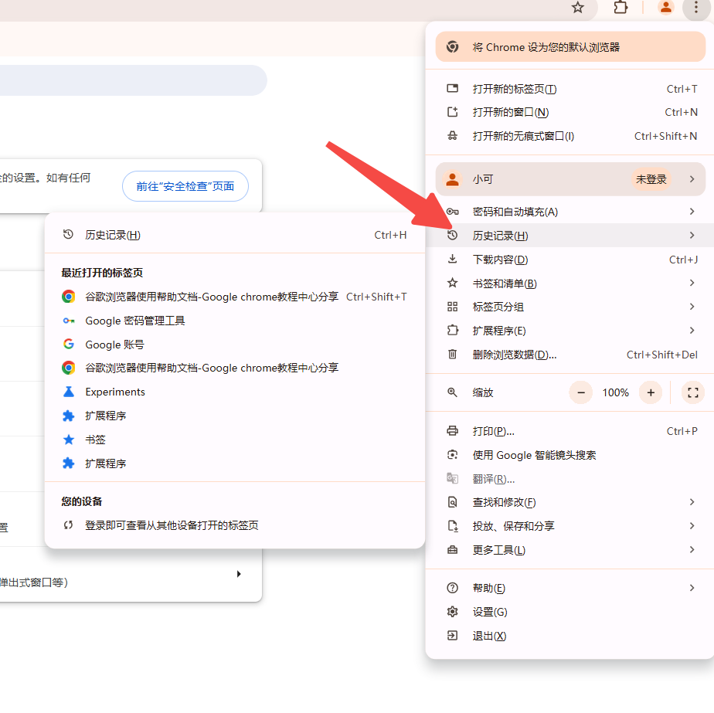This screenshot has width=714, height=713.
Task: Expand 标签页分组 submenu chevron
Action: 692,307
